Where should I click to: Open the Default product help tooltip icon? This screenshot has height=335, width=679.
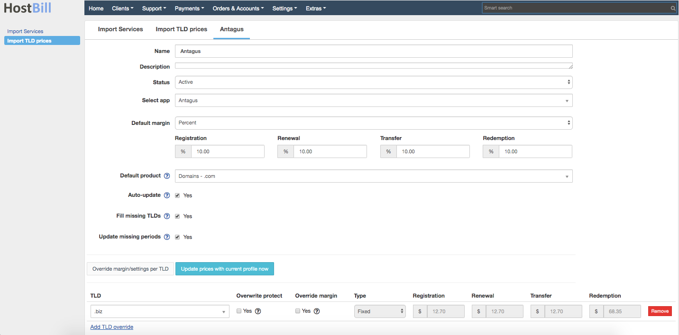tap(166, 176)
